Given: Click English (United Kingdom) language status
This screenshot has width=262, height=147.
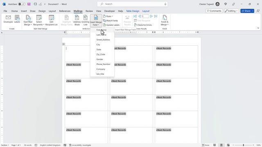Looking at the screenshot, I should point(50,145).
